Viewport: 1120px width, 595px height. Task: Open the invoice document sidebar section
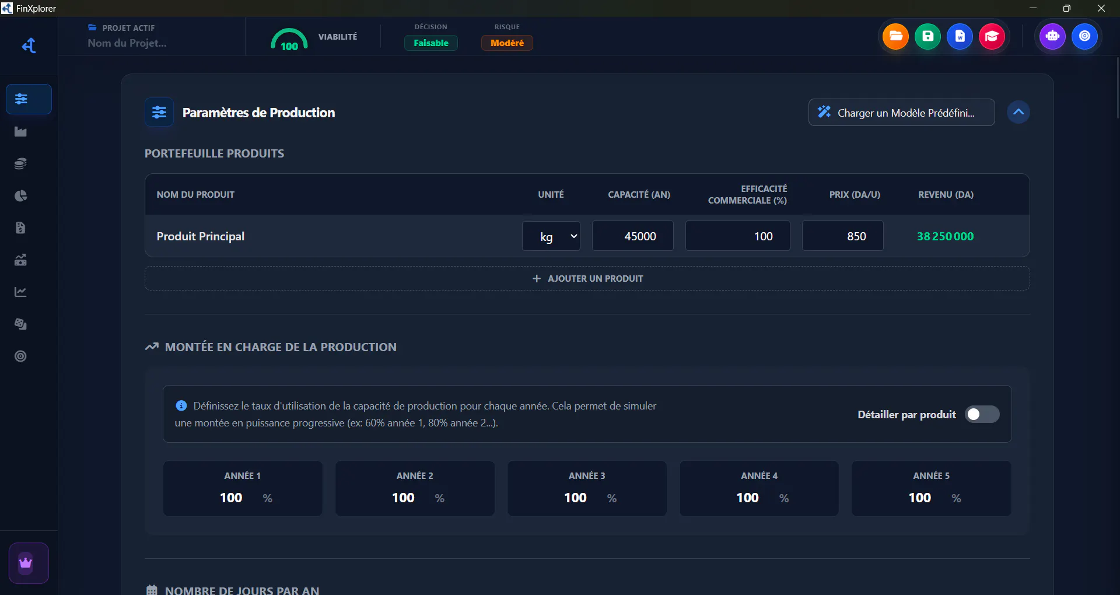pos(21,228)
